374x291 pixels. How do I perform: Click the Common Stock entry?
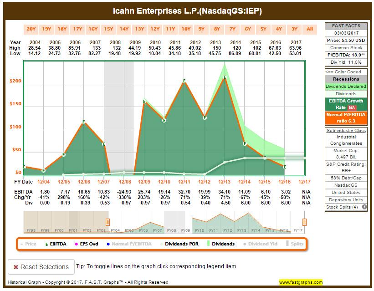[346, 48]
